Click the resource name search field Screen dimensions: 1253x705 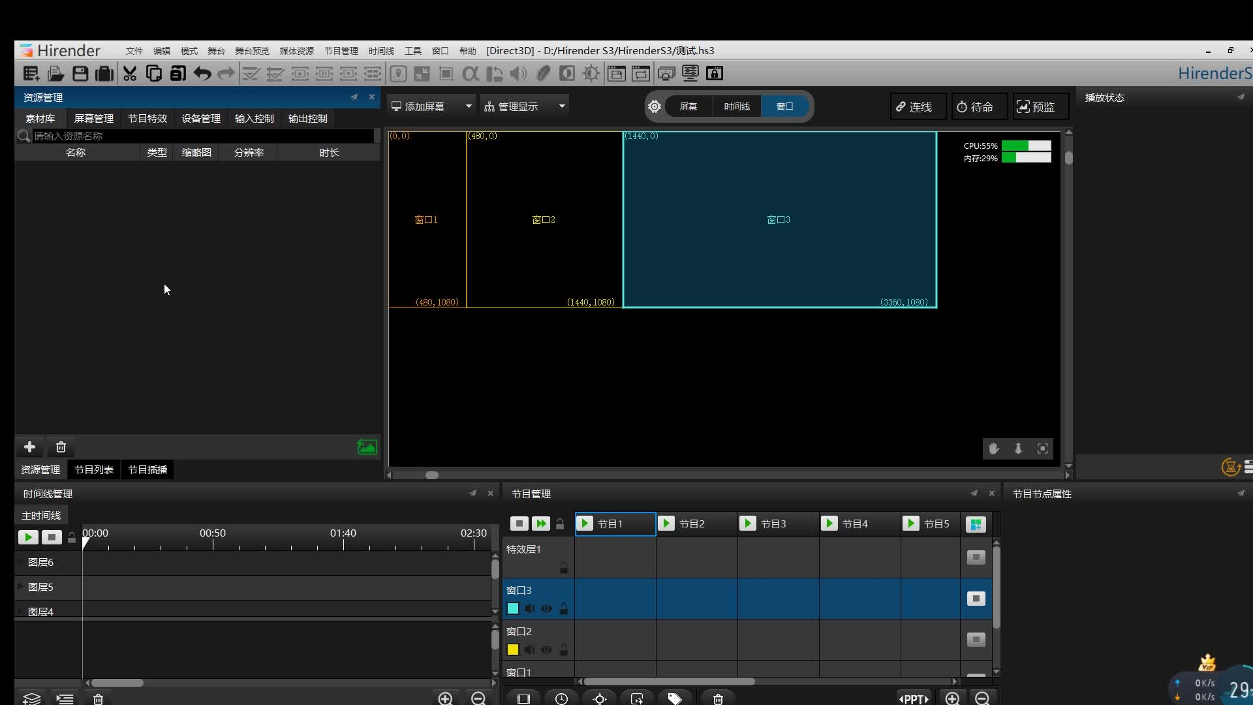click(x=202, y=136)
